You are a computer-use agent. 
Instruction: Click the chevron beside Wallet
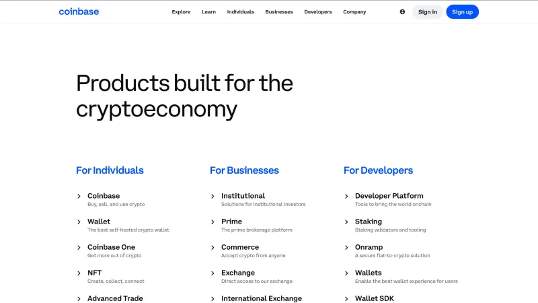[x=79, y=222]
